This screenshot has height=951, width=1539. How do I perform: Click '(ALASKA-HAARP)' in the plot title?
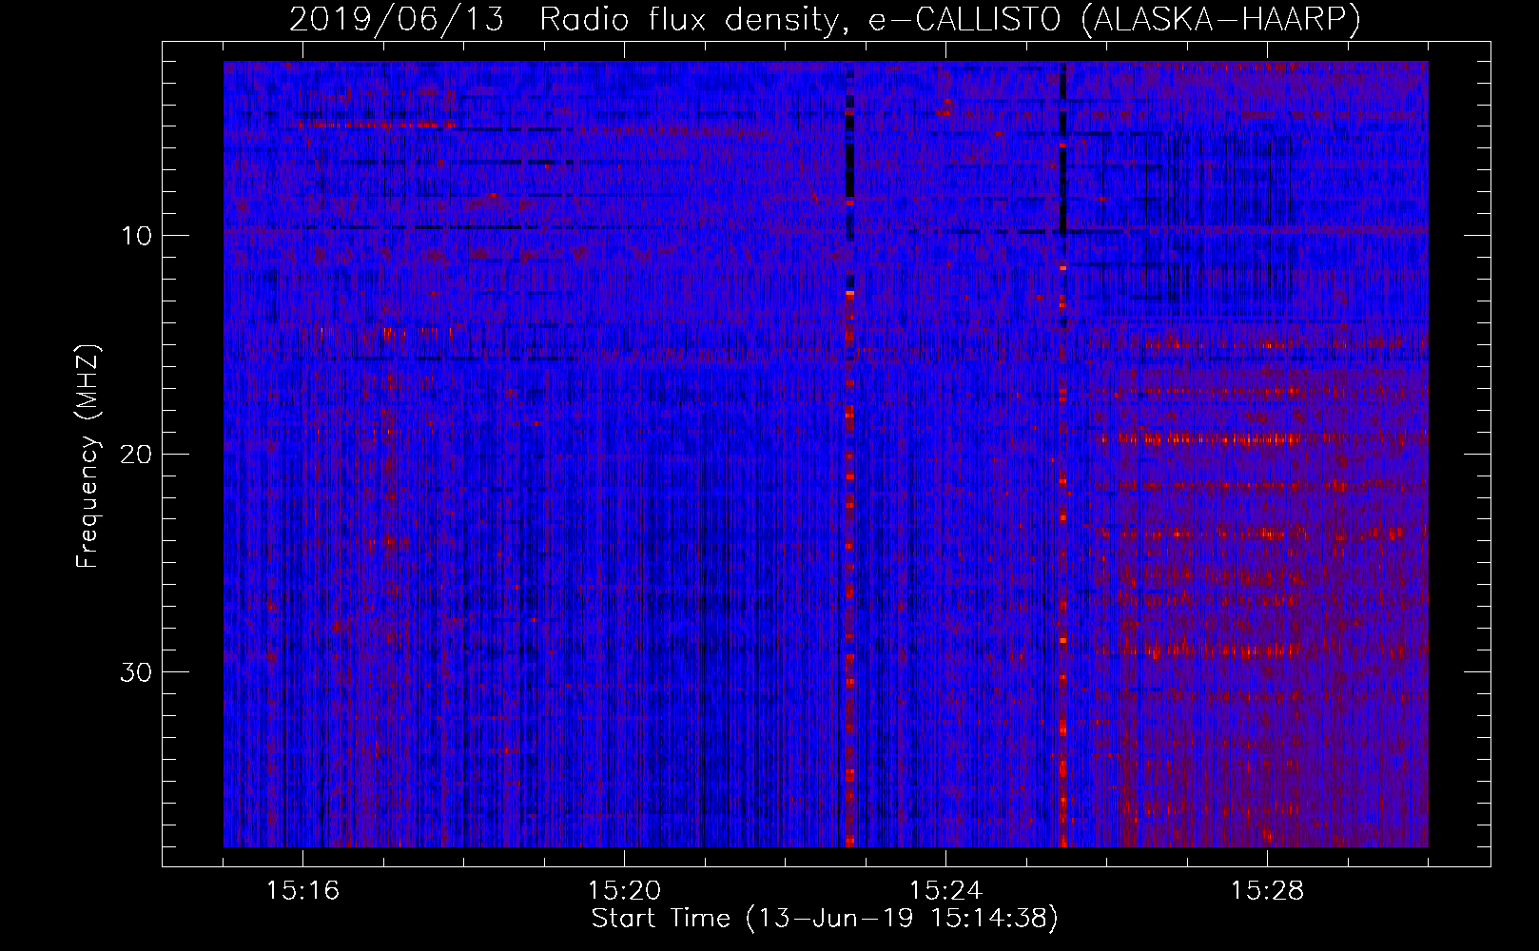click(1222, 20)
